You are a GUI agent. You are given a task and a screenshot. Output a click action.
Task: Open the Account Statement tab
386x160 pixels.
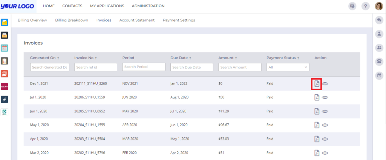pyautogui.click(x=137, y=20)
